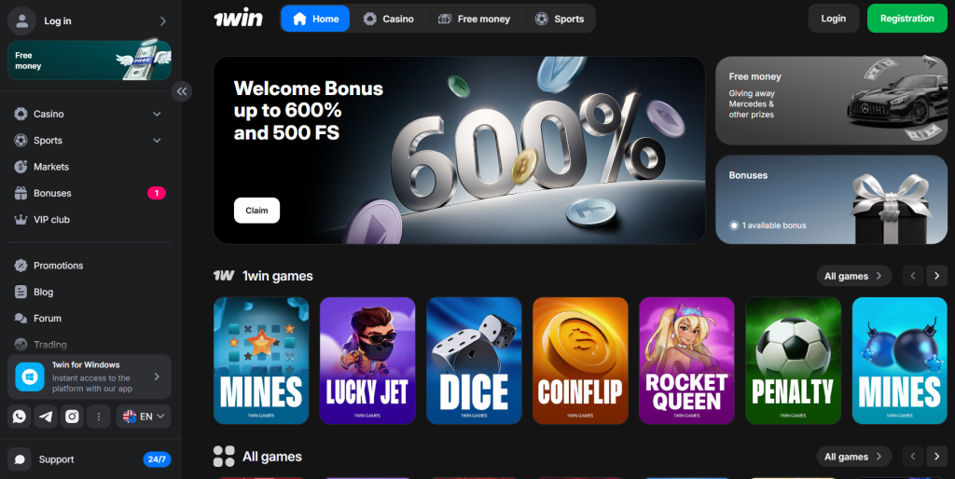Open the green Registration button
Screen dimensions: 955x479
[907, 19]
